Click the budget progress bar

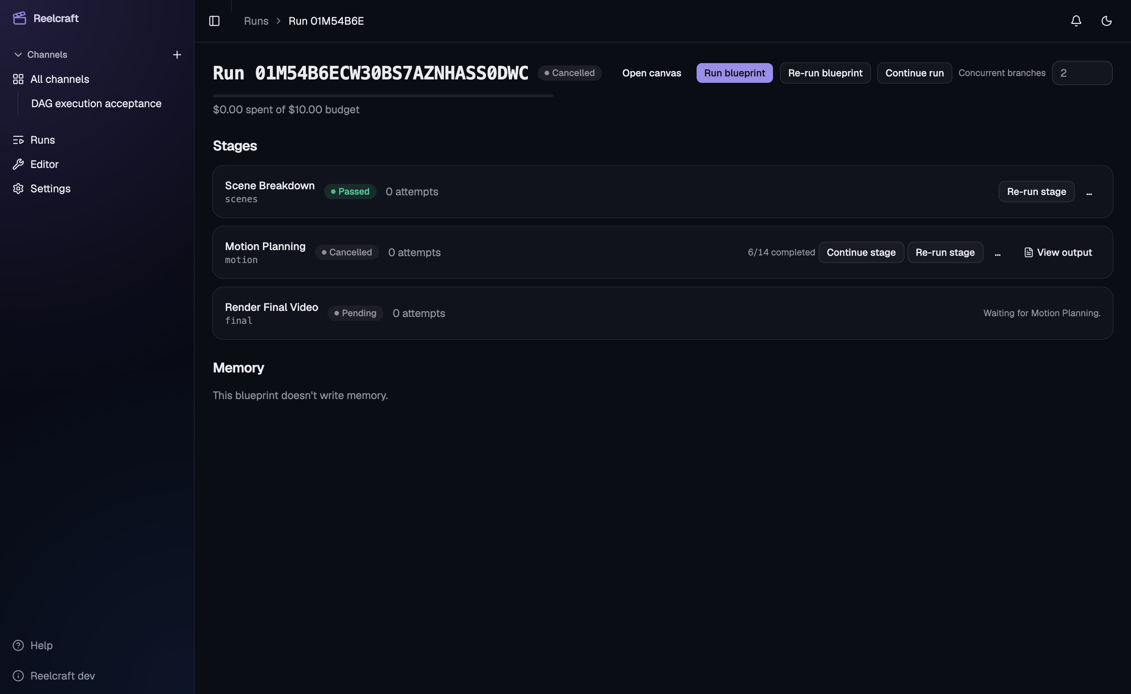[x=383, y=95]
